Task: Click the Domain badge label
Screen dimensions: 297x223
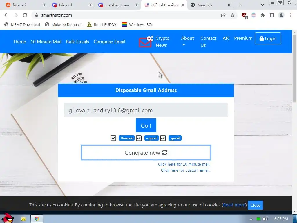Action: point(127,138)
